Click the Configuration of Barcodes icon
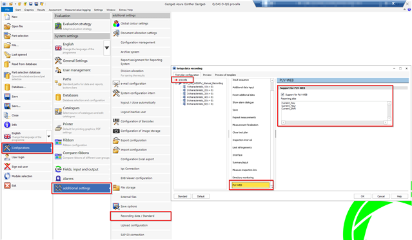This screenshot has width=412, height=240. coord(116,122)
